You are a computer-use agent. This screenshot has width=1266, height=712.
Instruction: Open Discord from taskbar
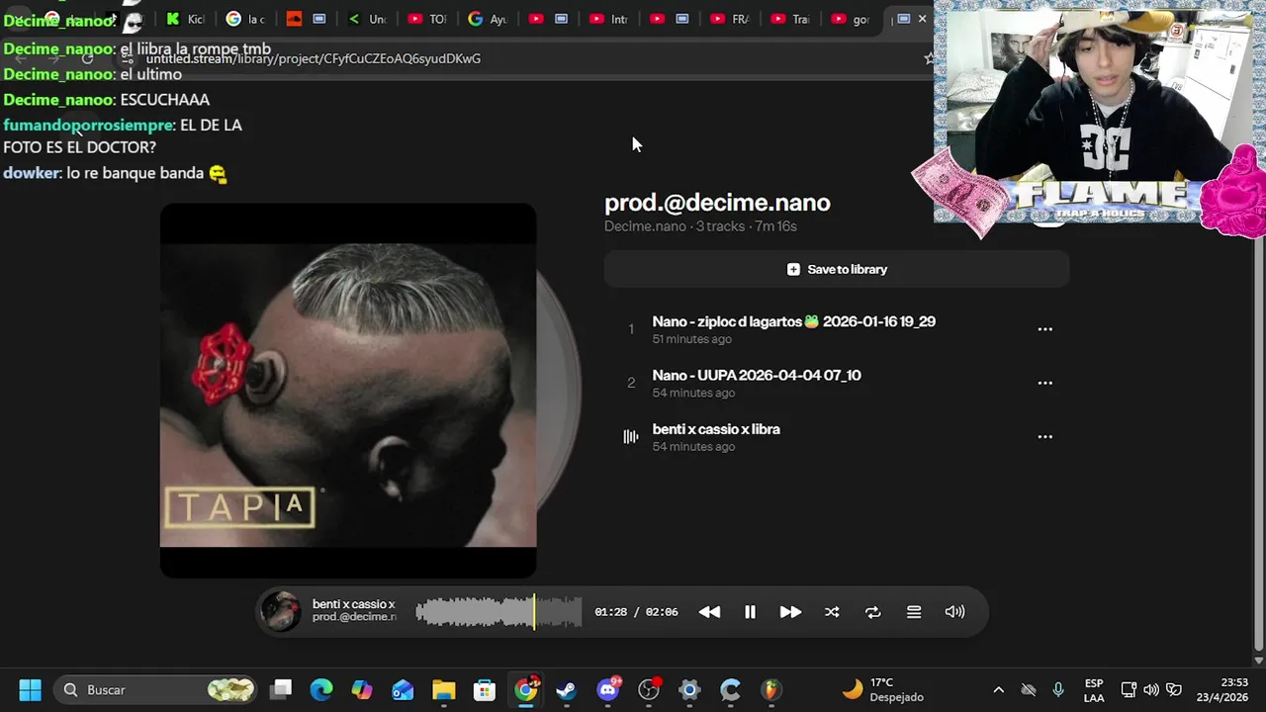[607, 689]
